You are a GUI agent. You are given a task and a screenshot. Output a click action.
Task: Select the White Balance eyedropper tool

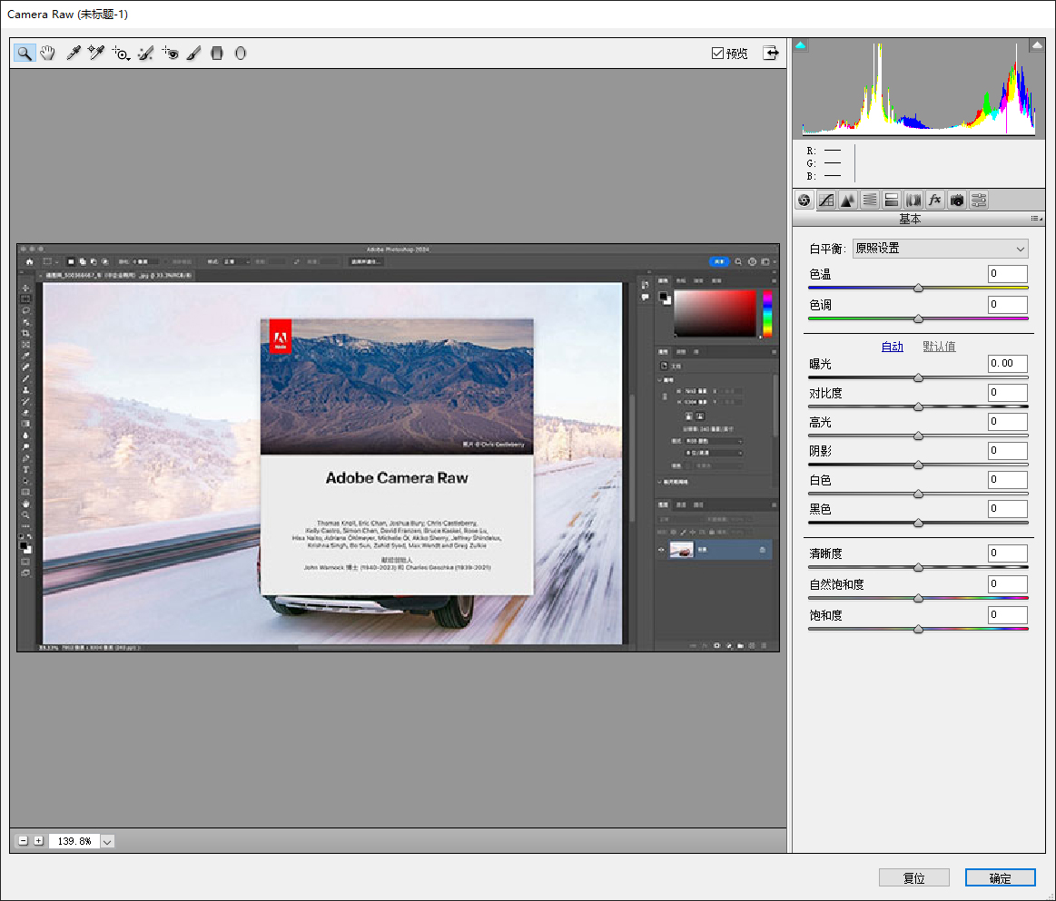tap(73, 53)
